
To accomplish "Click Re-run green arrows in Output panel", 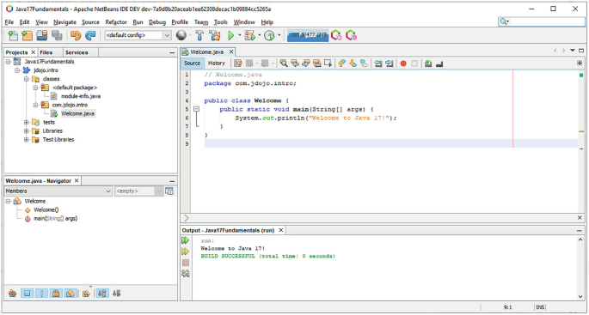I will pos(185,240).
